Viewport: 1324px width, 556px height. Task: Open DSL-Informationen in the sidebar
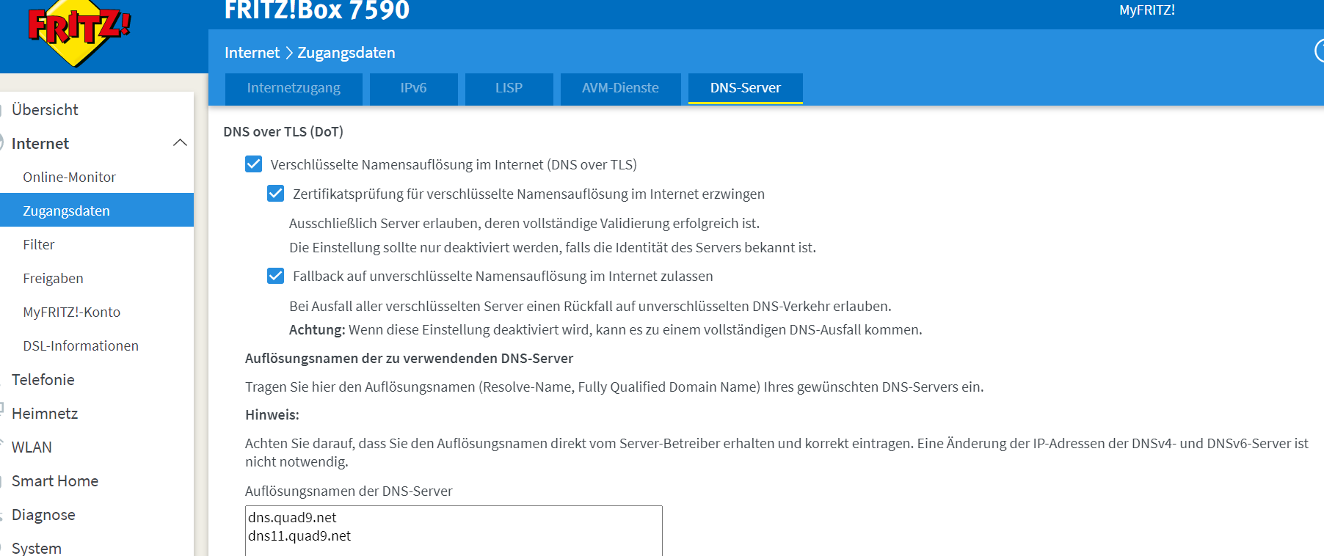pyautogui.click(x=81, y=345)
